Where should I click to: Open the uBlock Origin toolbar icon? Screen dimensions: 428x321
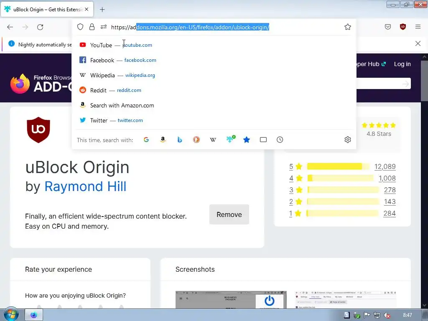[x=403, y=27]
